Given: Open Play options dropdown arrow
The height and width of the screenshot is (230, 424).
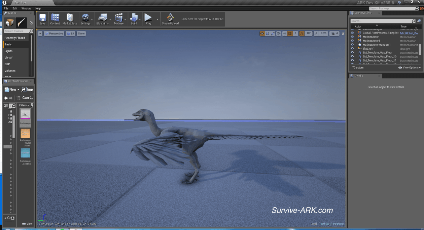Looking at the screenshot, I should click(157, 19).
